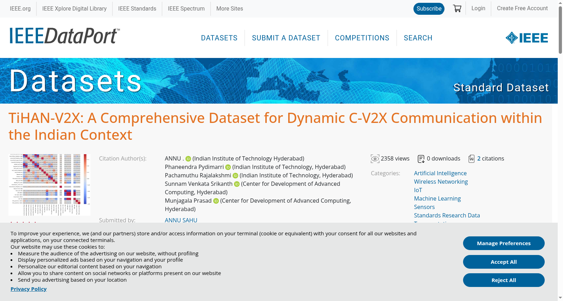This screenshot has width=563, height=301.
Task: Open IEEE Standards link
Action: 137,8
